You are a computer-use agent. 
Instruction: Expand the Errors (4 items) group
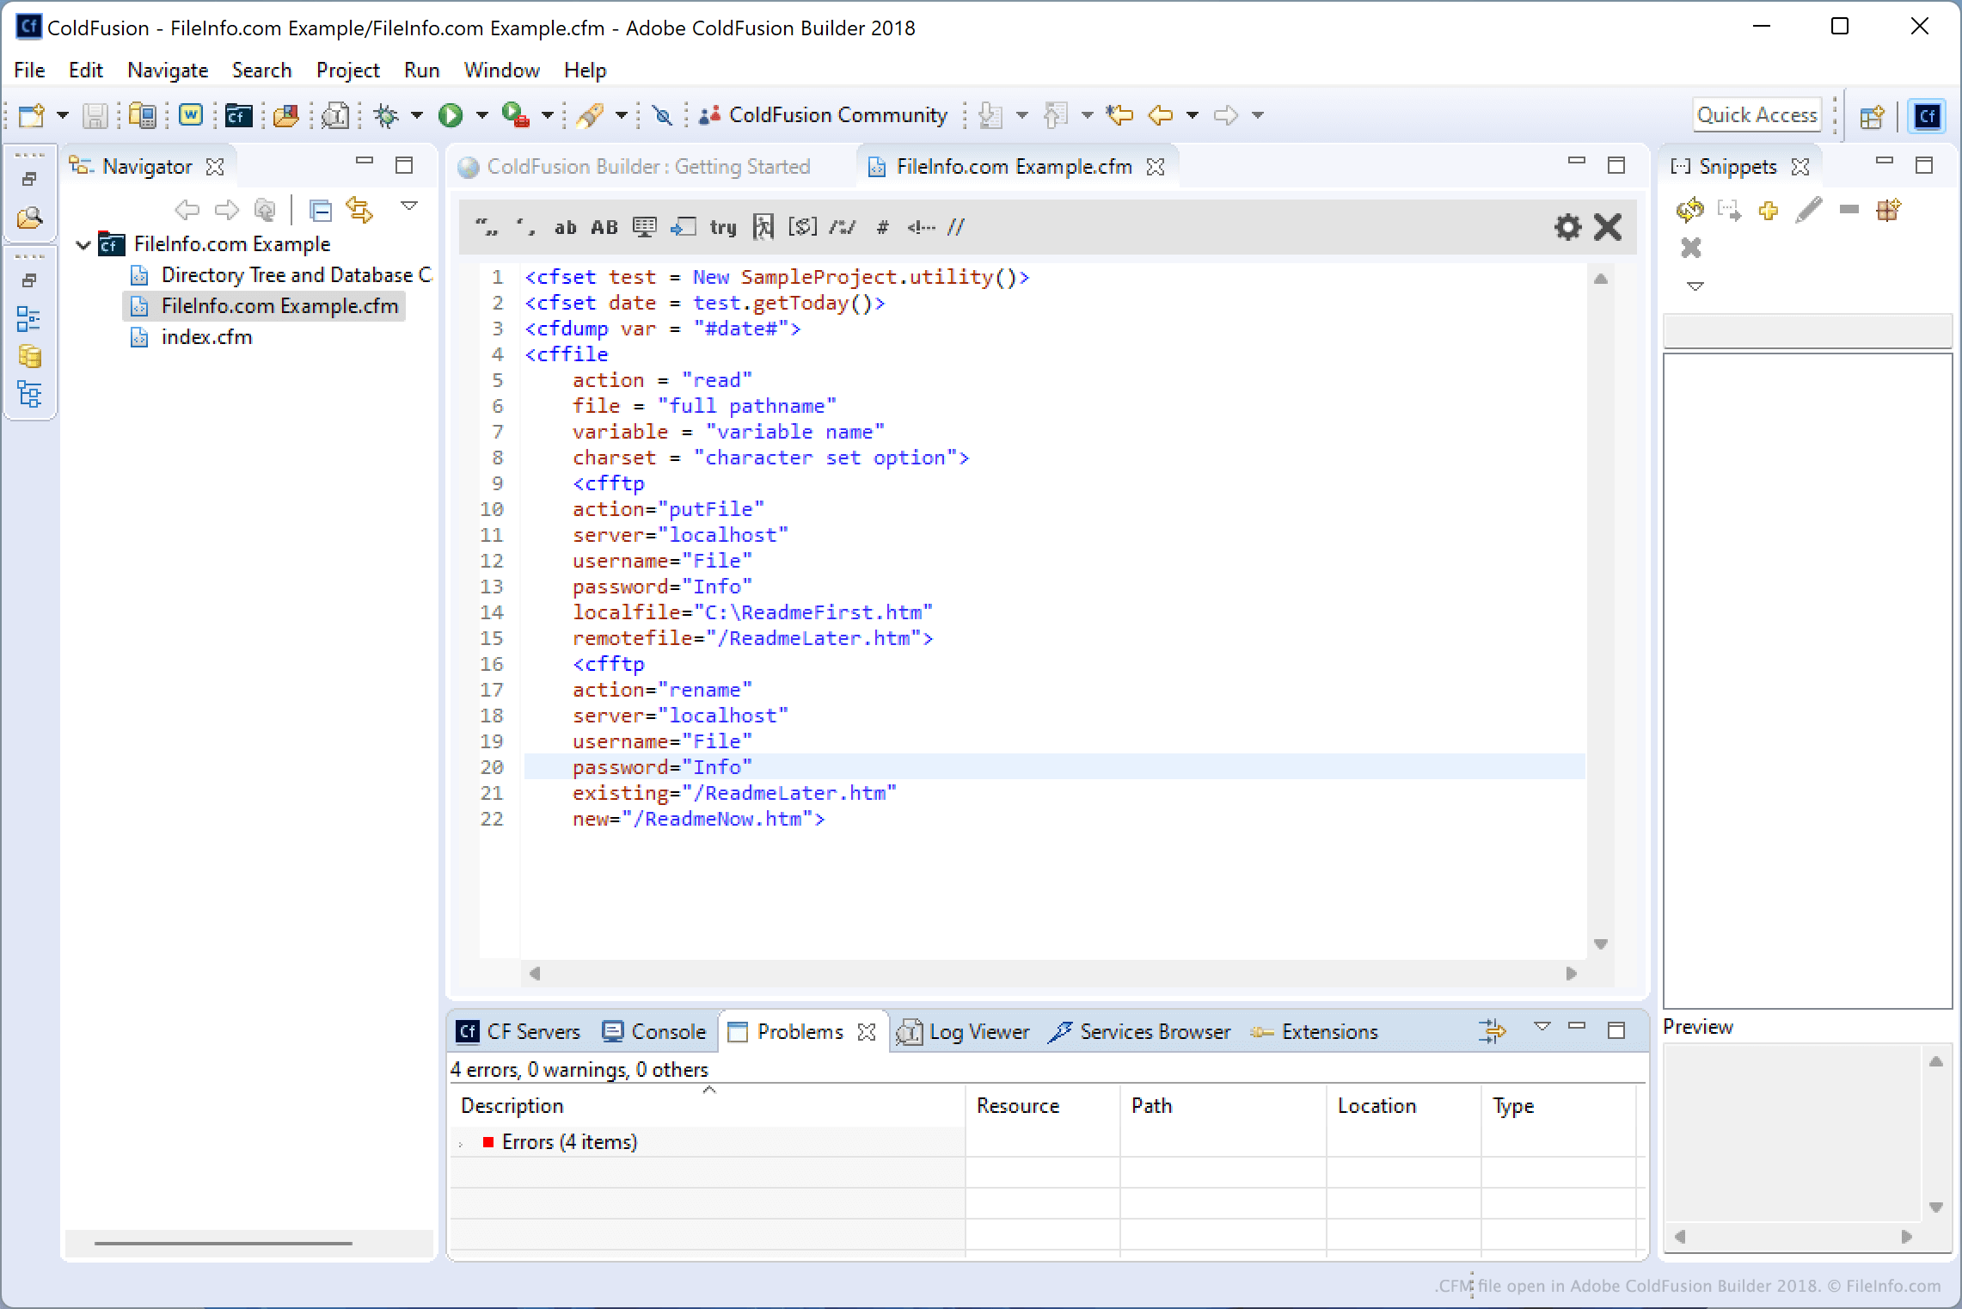coord(462,1143)
